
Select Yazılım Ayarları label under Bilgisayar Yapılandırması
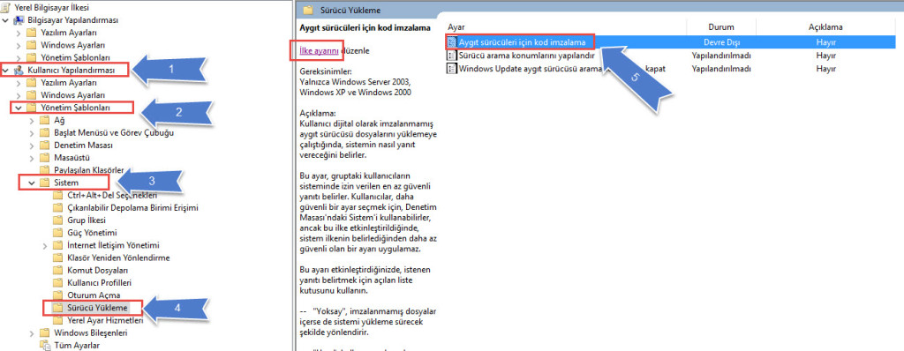pos(69,33)
